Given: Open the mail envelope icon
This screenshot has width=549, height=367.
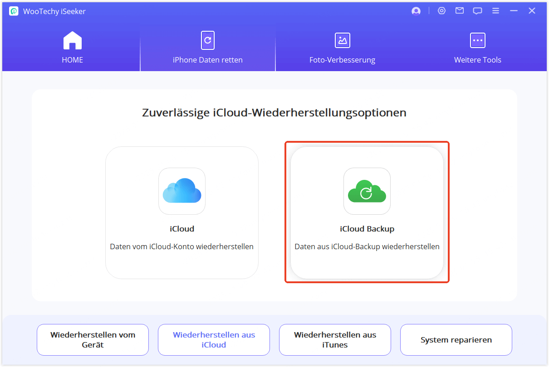Looking at the screenshot, I should (459, 10).
